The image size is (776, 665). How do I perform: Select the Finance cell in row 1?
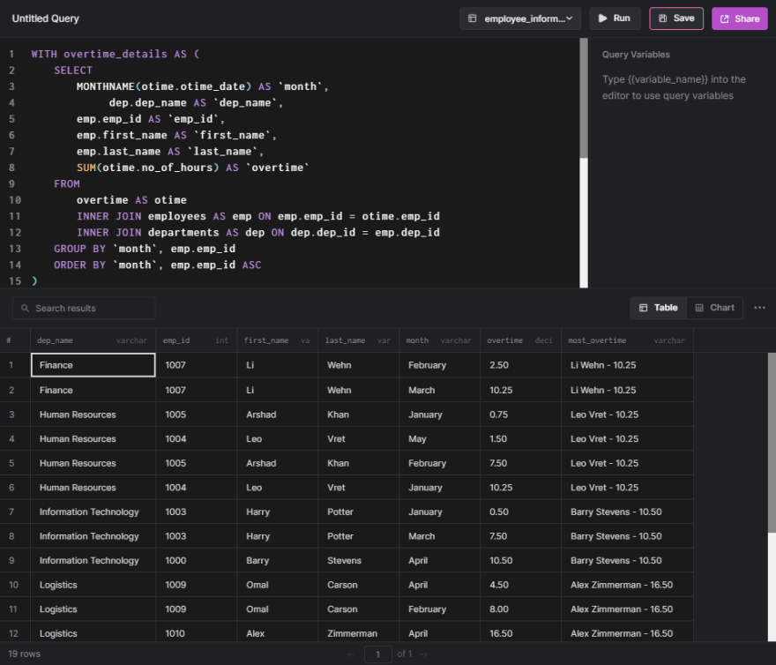(93, 365)
